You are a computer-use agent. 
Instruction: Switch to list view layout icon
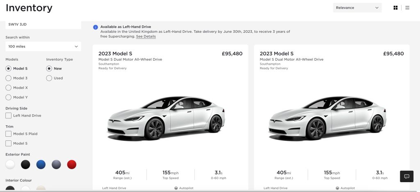coord(407,8)
